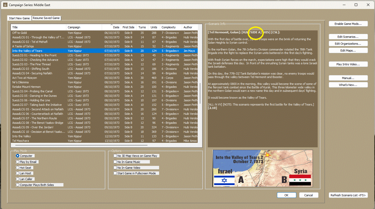Select 'AssadLCG 04 - Securing Nafakh' scenario
This screenshot has width=375, height=209.
pos(104,73)
